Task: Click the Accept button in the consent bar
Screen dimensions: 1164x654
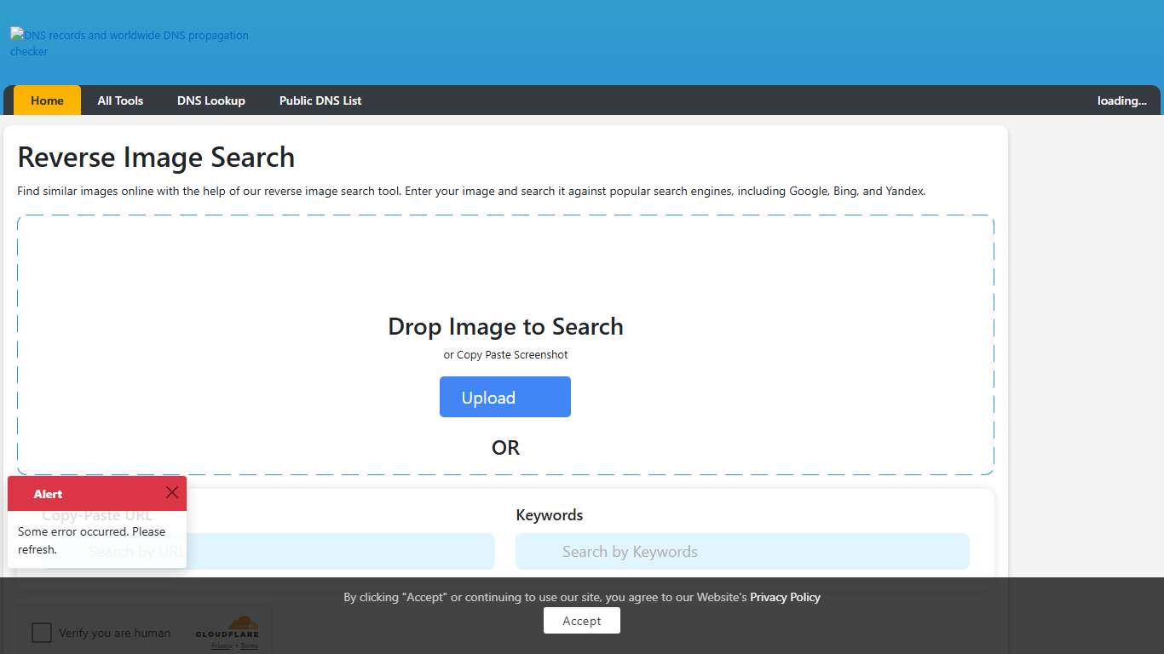Action: [x=581, y=620]
